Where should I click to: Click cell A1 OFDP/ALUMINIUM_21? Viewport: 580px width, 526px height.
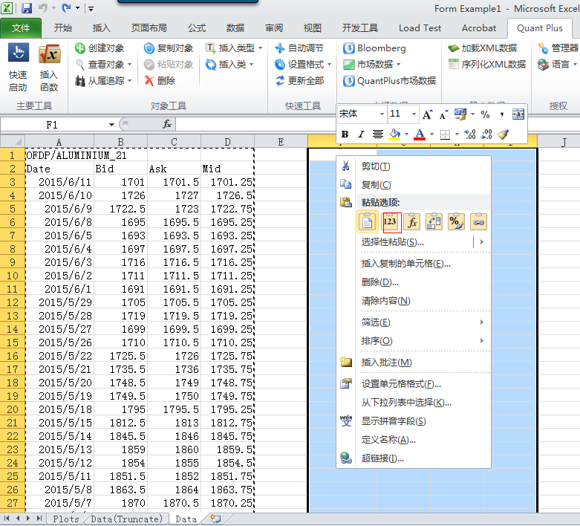click(x=59, y=155)
